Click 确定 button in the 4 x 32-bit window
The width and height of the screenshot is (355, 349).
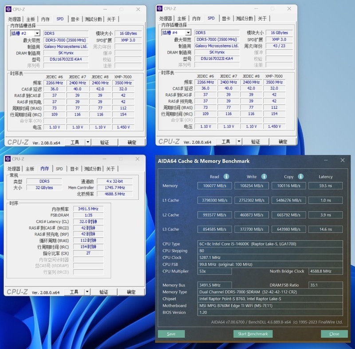pyautogui.click(x=131, y=292)
